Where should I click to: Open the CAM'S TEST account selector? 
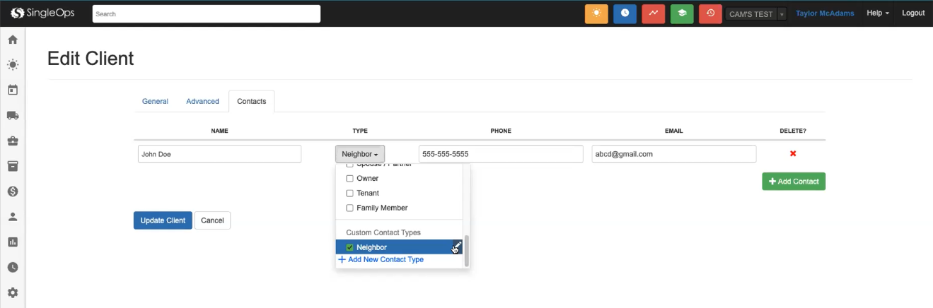click(755, 14)
